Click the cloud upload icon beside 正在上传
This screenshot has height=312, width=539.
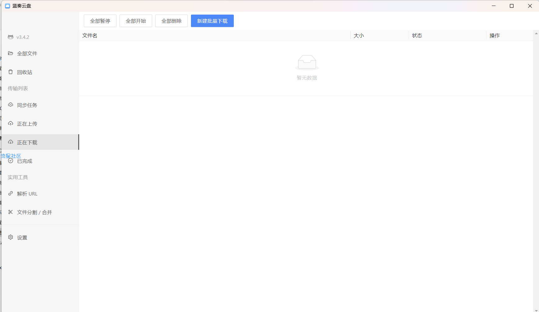click(x=11, y=123)
